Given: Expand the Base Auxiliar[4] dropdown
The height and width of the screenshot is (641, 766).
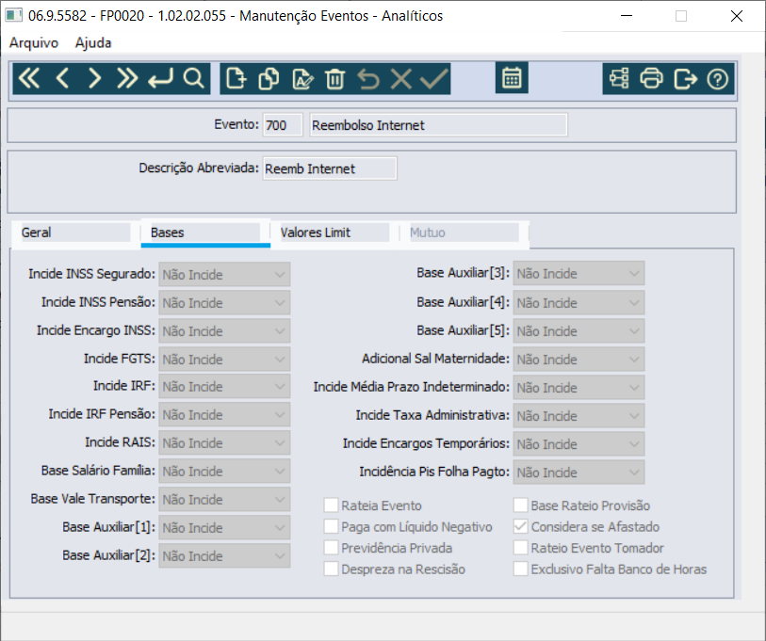Looking at the screenshot, I should click(579, 303).
